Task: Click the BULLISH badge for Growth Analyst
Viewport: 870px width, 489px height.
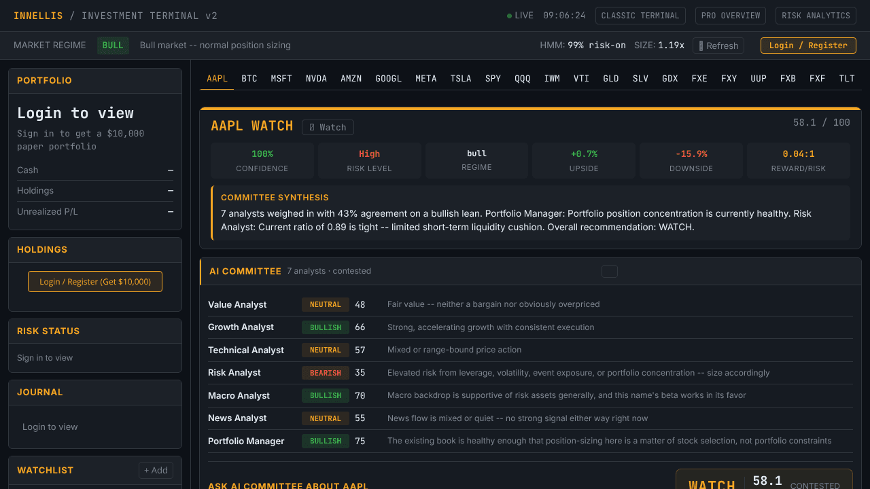Action: (x=326, y=327)
